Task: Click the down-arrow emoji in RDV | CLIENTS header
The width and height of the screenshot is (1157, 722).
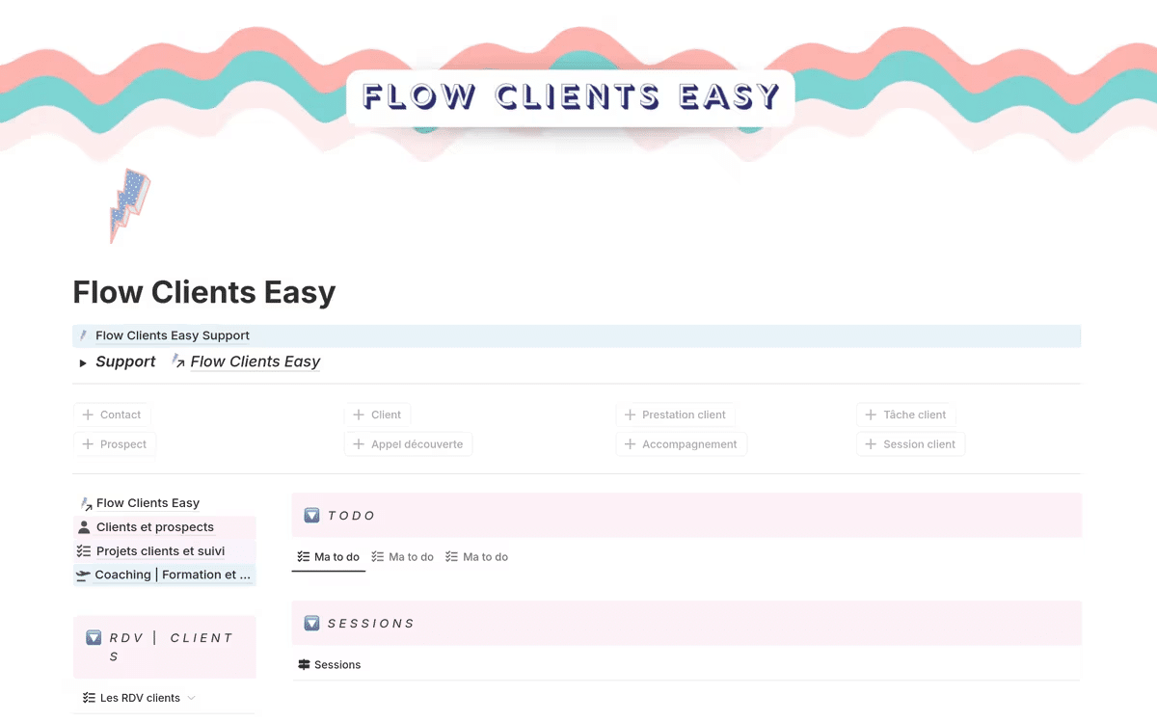Action: tap(94, 637)
